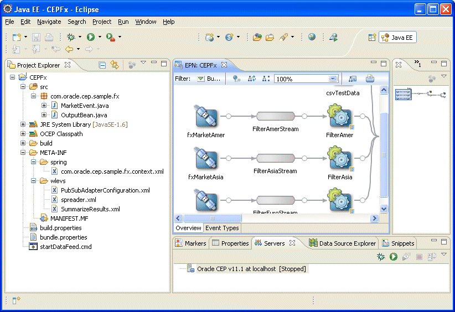Viewport: 455px width, 312px height.
Task: Click the EPN vertical scrollbar thumb
Action: (384, 155)
